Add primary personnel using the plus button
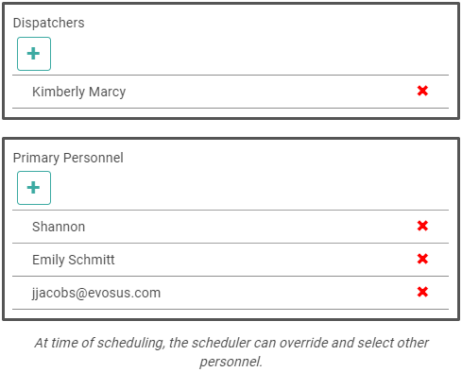This screenshot has height=372, width=462. click(34, 188)
